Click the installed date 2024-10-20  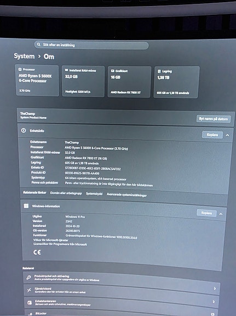click(72, 226)
